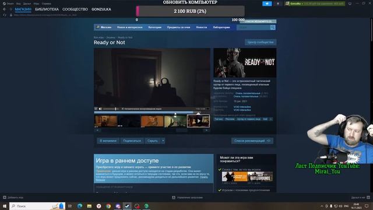Image resolution: width=373 pixels, height=210 pixels.
Task: Add Ready or Not to wishlist
Action: click(x=108, y=141)
